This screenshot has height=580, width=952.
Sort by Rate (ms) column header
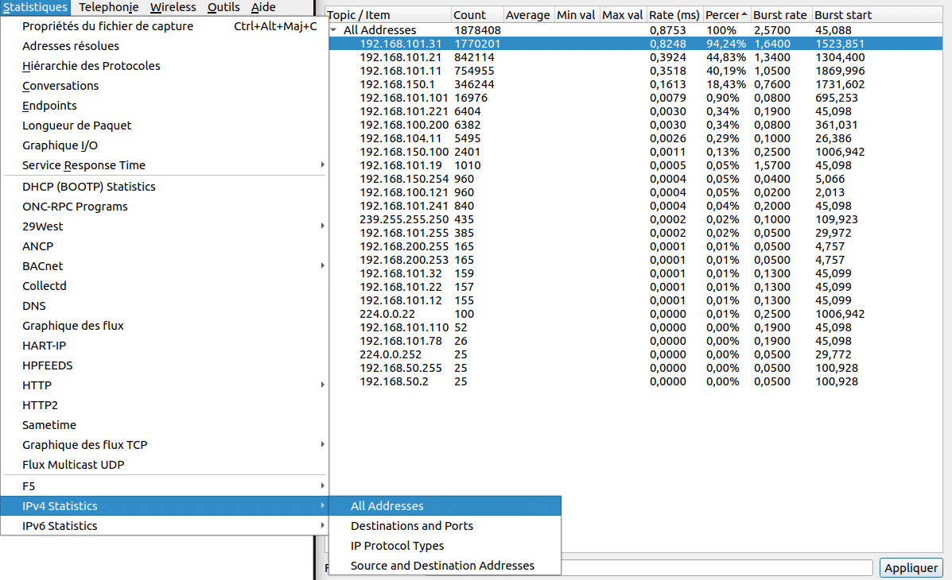pos(674,15)
